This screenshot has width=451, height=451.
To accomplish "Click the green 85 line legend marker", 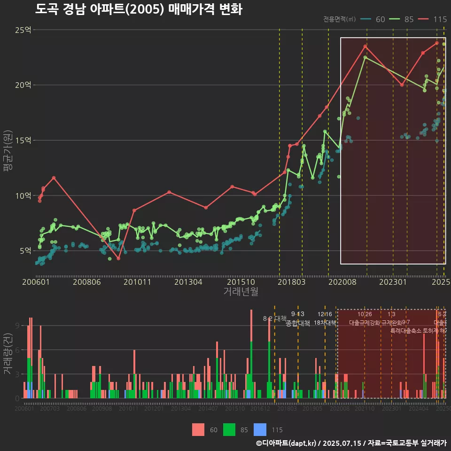I will [394, 19].
